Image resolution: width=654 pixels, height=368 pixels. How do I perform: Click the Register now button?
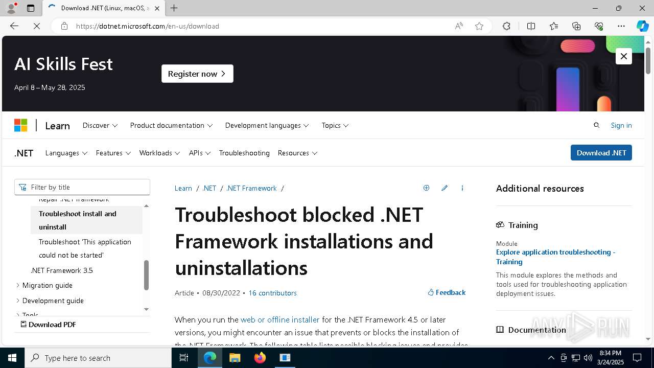pos(197,74)
